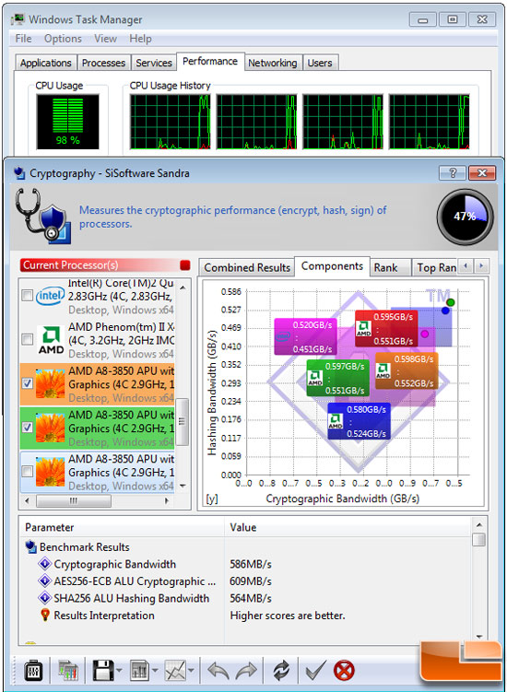Open the Options menu in Task Manager
Viewport: 507px width, 692px height.
point(63,39)
